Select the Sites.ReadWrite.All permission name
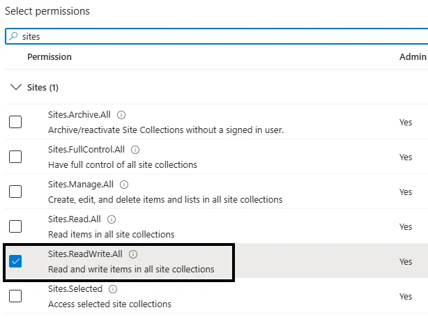The width and height of the screenshot is (428, 326). click(x=85, y=254)
